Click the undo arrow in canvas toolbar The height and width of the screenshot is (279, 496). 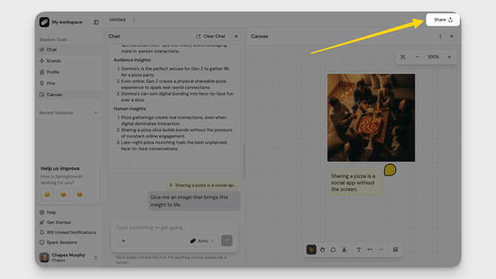click(370, 249)
